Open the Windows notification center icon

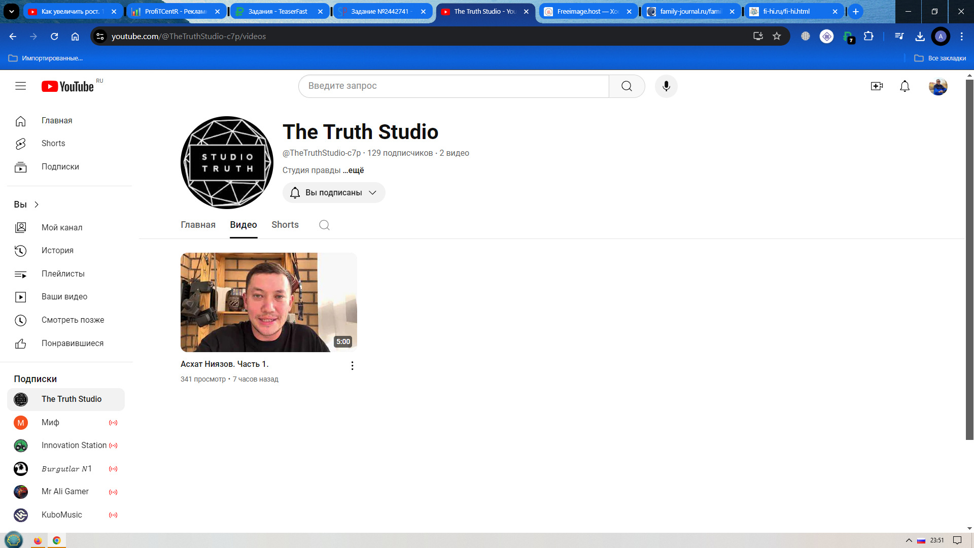[x=957, y=540]
